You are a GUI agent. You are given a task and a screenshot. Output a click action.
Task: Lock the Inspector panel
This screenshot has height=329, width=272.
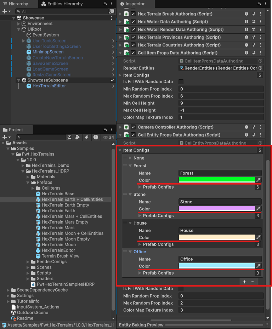(x=259, y=4)
